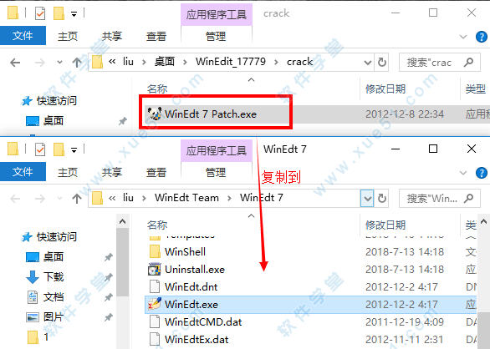Open quick access toolbar dropdown in WinEdt 7 window
The height and width of the screenshot is (349, 490).
click(x=74, y=151)
